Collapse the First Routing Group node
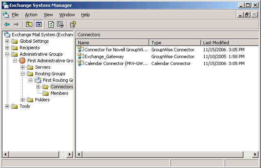261x168 pixels. click(x=30, y=81)
